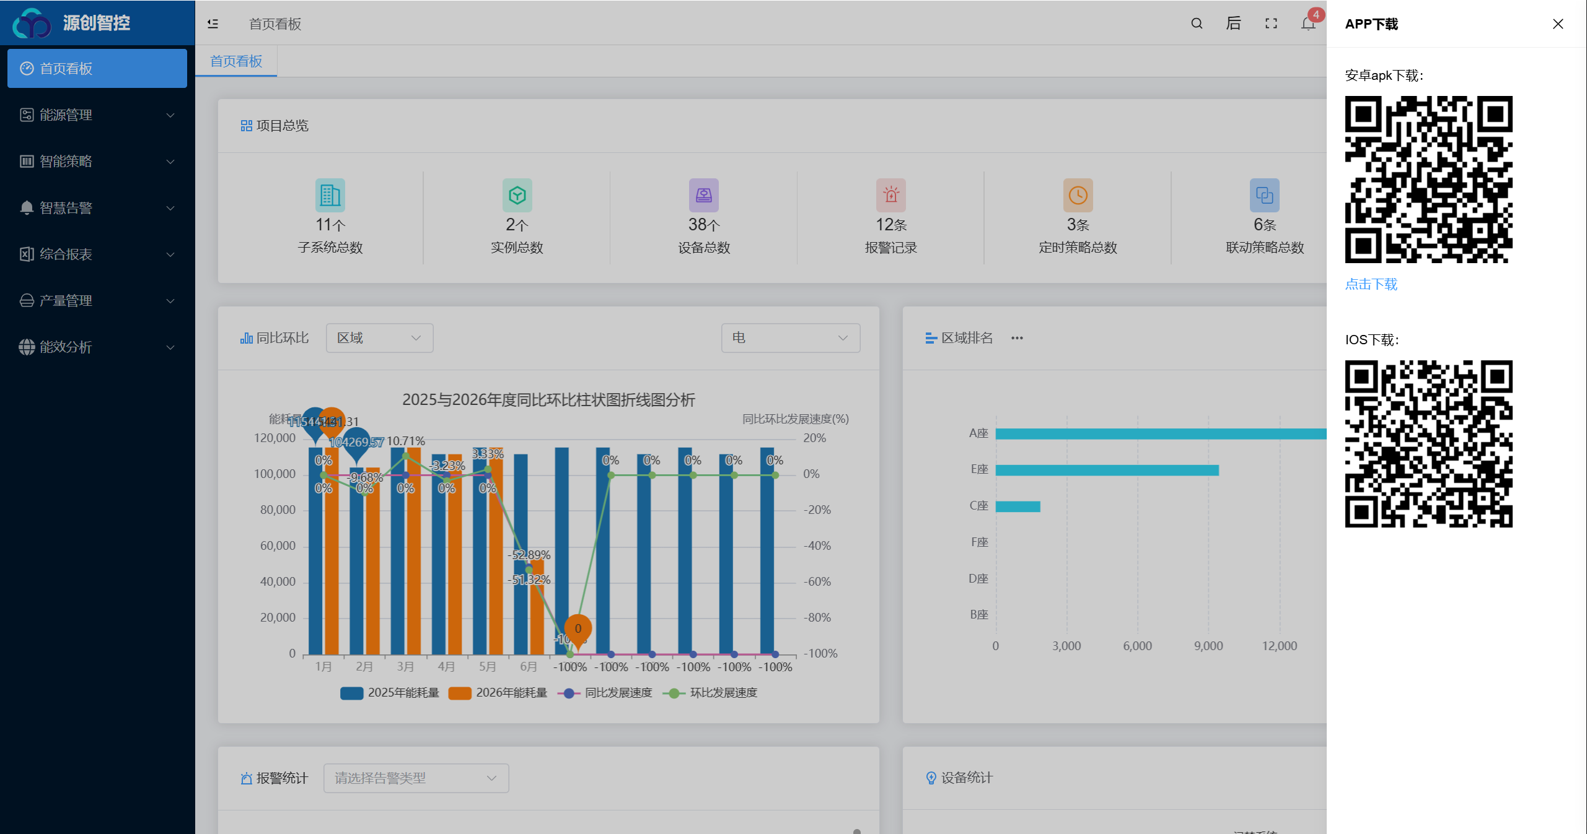Click the 点击下载 link
Image resolution: width=1587 pixels, height=834 pixels.
[1371, 285]
